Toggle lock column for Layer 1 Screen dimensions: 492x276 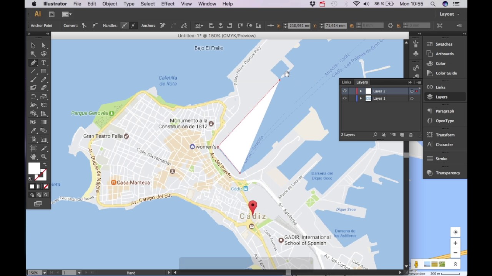coord(352,99)
